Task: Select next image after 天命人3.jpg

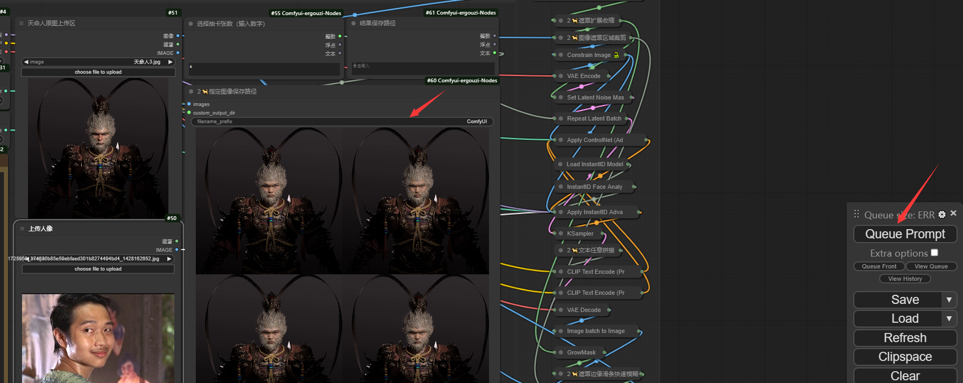Action: point(171,62)
